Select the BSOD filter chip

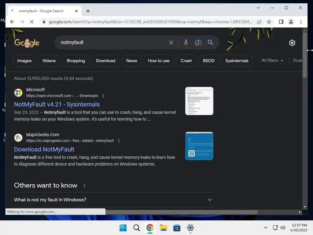(208, 61)
